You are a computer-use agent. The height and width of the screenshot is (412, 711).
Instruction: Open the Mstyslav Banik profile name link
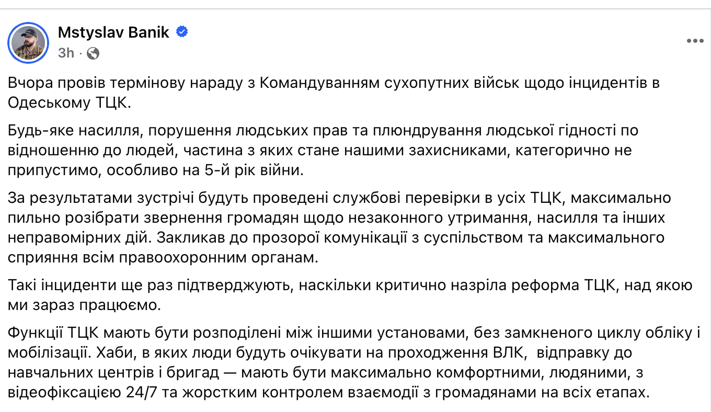coord(113,32)
